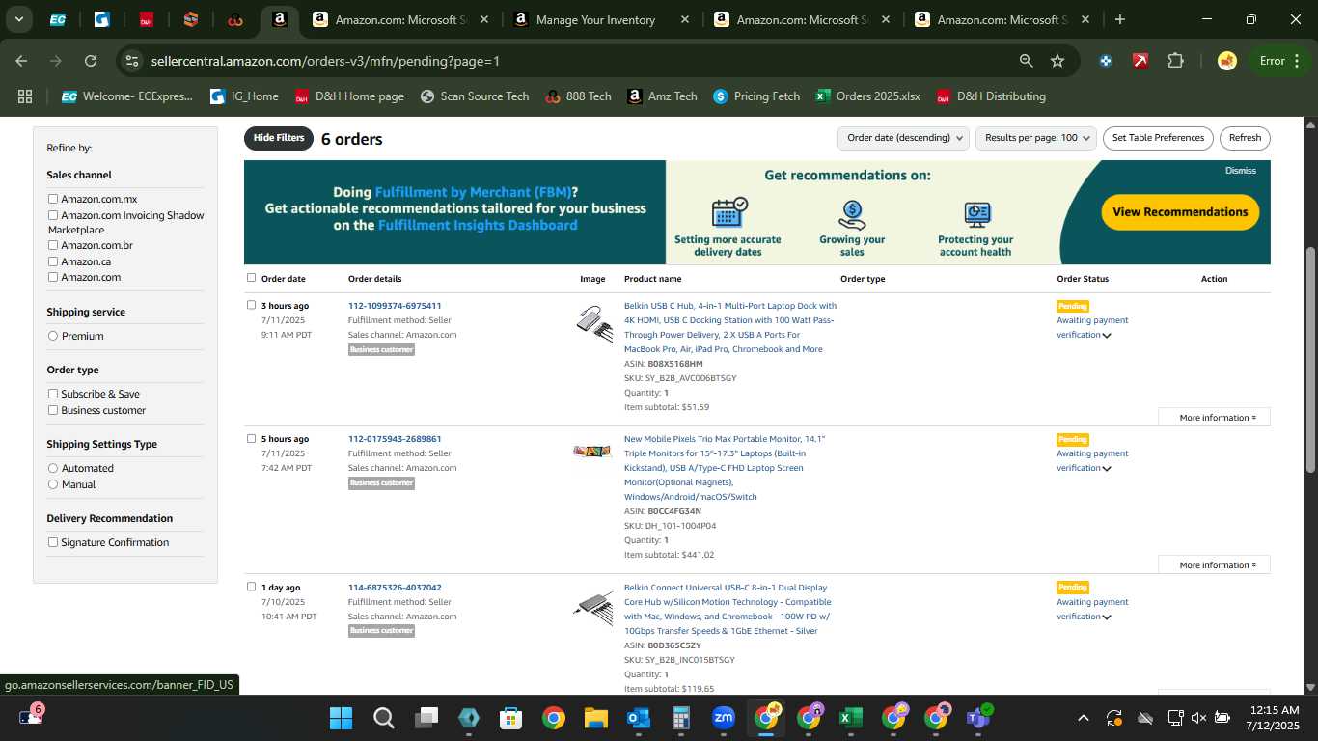Select order 112-0175943-2689861 checkbox
Screen dimensions: 1318x741
[251, 438]
